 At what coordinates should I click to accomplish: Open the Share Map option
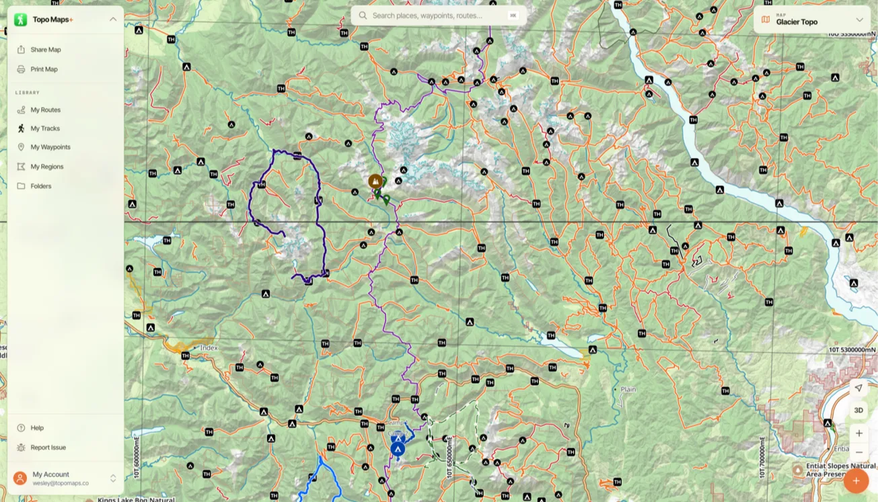[65, 50]
